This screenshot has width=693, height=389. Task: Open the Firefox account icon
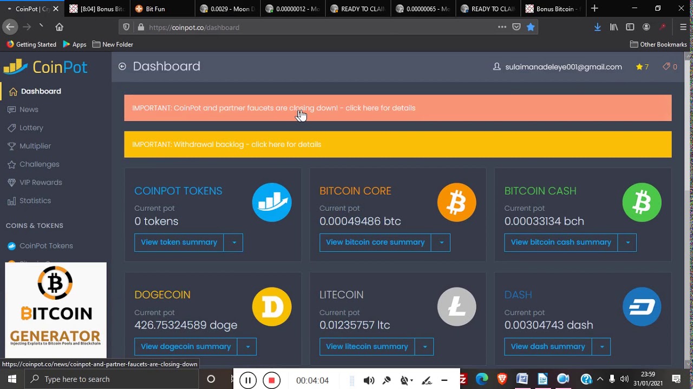[x=646, y=27]
